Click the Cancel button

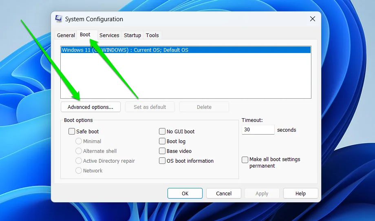pos(224,194)
